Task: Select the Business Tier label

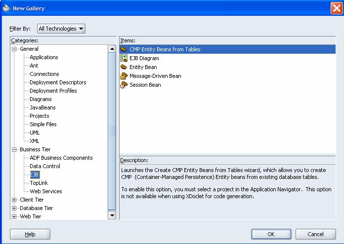Action: tap(35, 149)
